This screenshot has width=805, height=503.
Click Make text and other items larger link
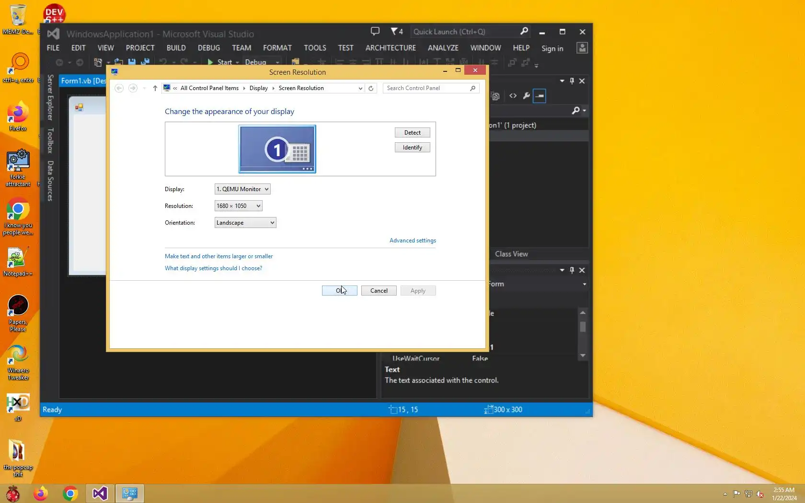point(218,256)
